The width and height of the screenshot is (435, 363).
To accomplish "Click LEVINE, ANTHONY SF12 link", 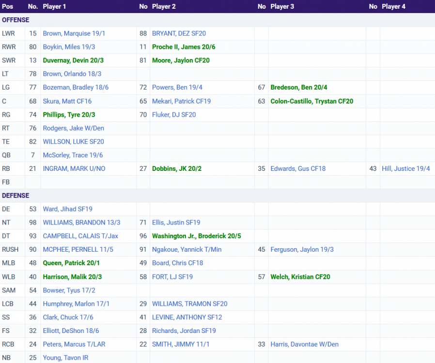I will pyautogui.click(x=187, y=318).
